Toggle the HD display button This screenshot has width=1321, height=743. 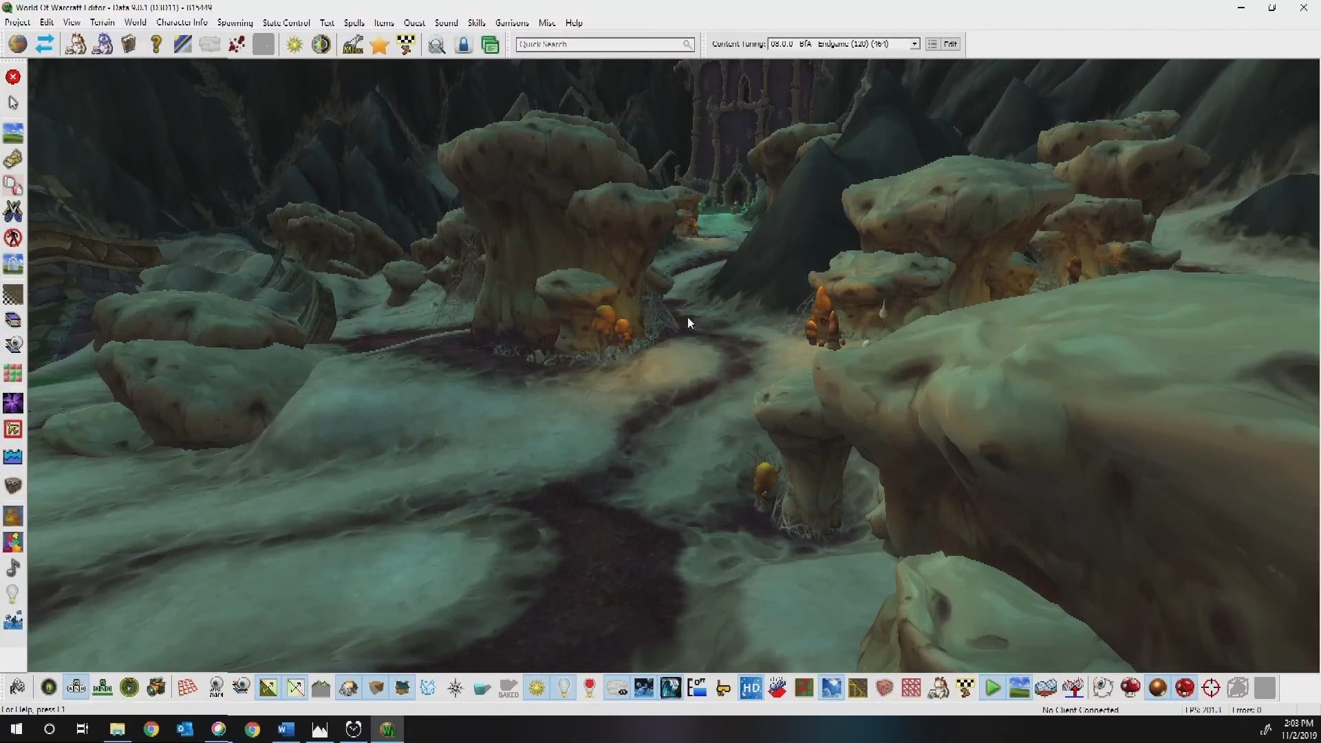click(751, 688)
